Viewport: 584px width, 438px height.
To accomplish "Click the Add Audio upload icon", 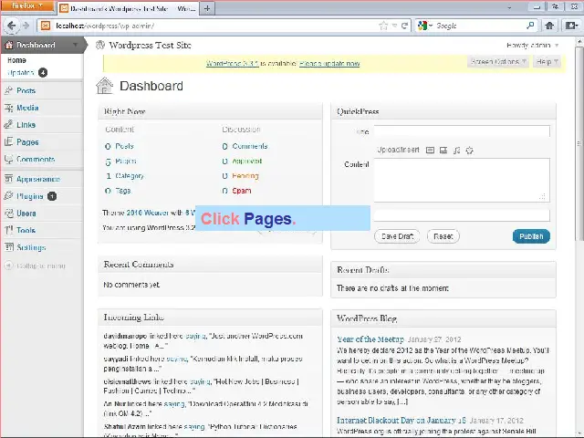I will tap(456, 150).
